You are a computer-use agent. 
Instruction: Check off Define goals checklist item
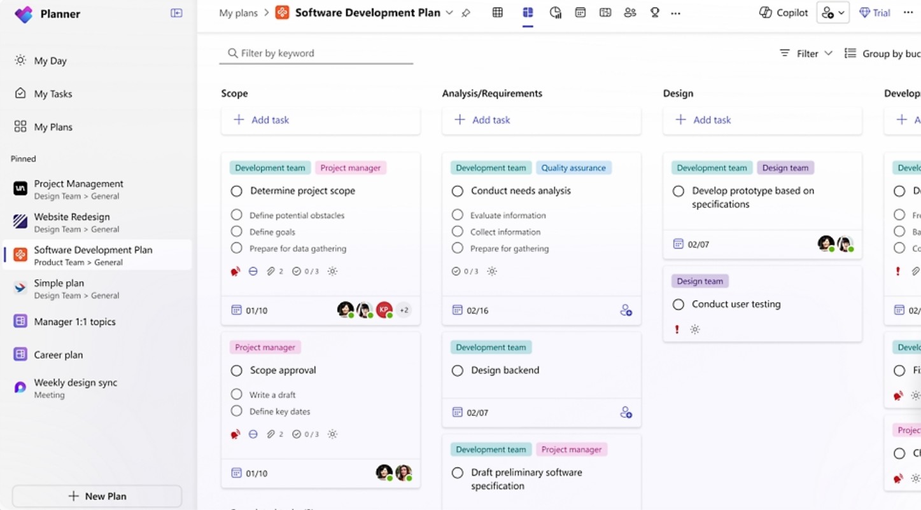pyautogui.click(x=237, y=231)
